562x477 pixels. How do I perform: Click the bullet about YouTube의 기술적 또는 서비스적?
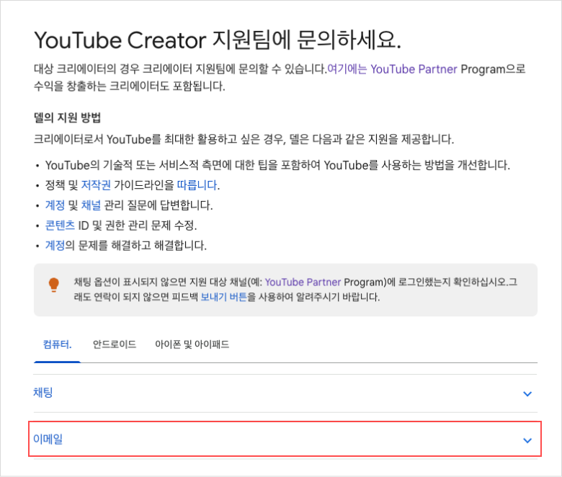(x=277, y=165)
